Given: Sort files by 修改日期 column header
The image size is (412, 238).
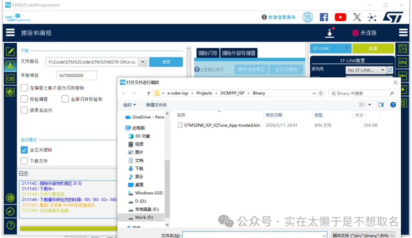Looking at the screenshot, I should coord(274,115).
